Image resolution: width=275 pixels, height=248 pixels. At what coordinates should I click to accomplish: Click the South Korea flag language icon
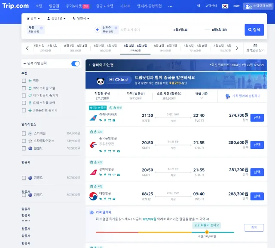pyautogui.click(x=225, y=6)
